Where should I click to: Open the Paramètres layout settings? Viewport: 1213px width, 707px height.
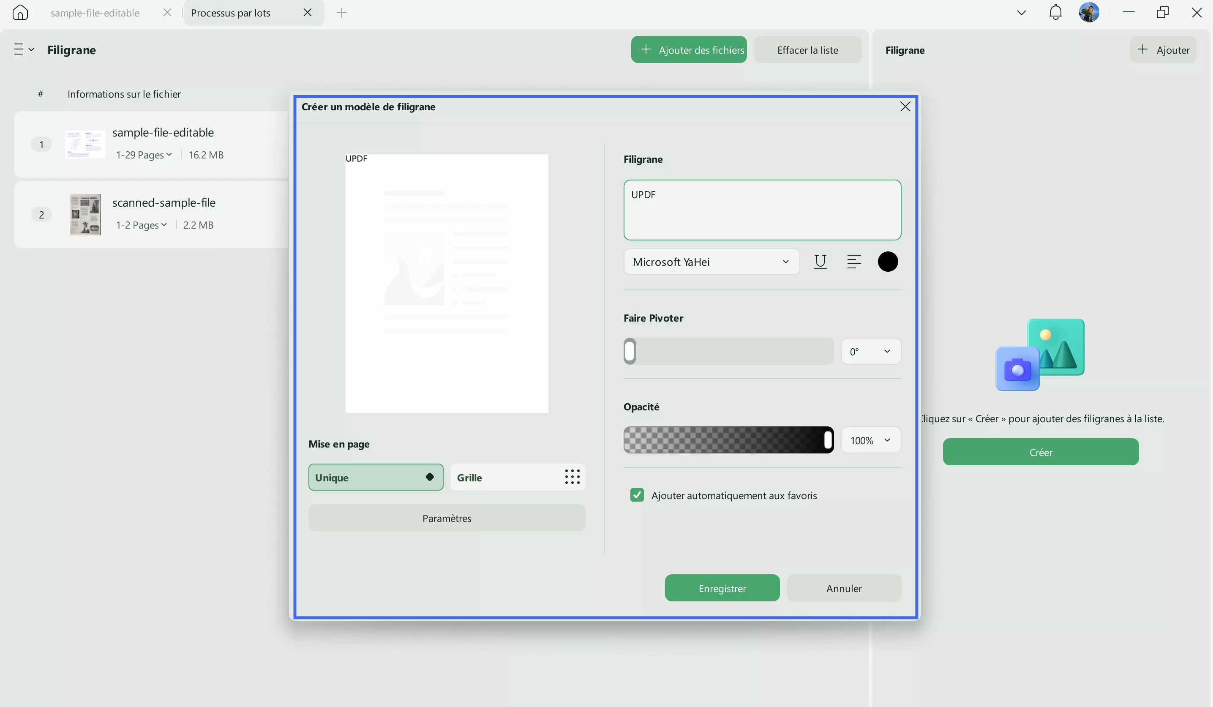click(x=447, y=518)
